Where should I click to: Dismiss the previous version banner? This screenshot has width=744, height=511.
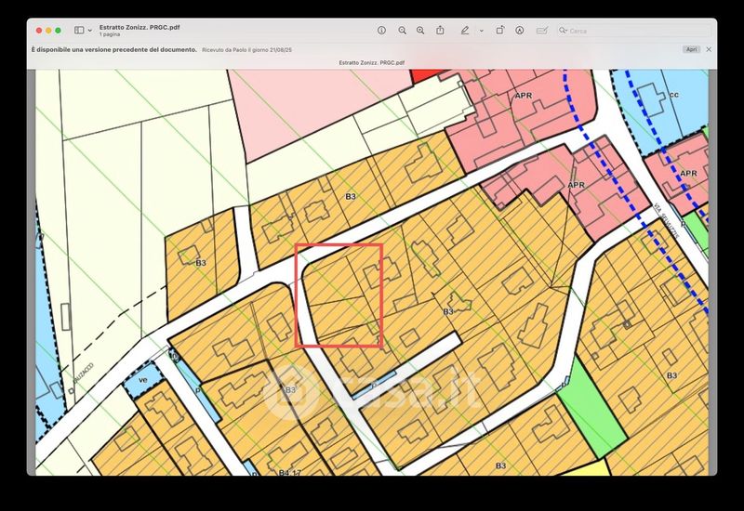point(709,48)
